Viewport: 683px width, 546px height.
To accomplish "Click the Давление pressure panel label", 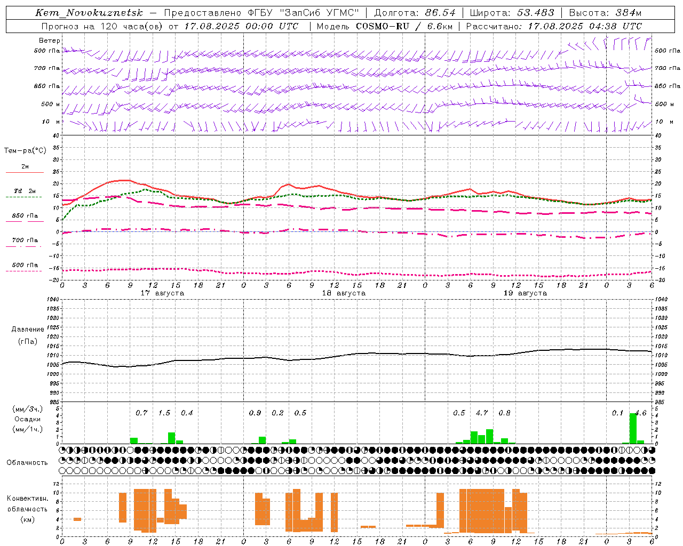I will (28, 330).
